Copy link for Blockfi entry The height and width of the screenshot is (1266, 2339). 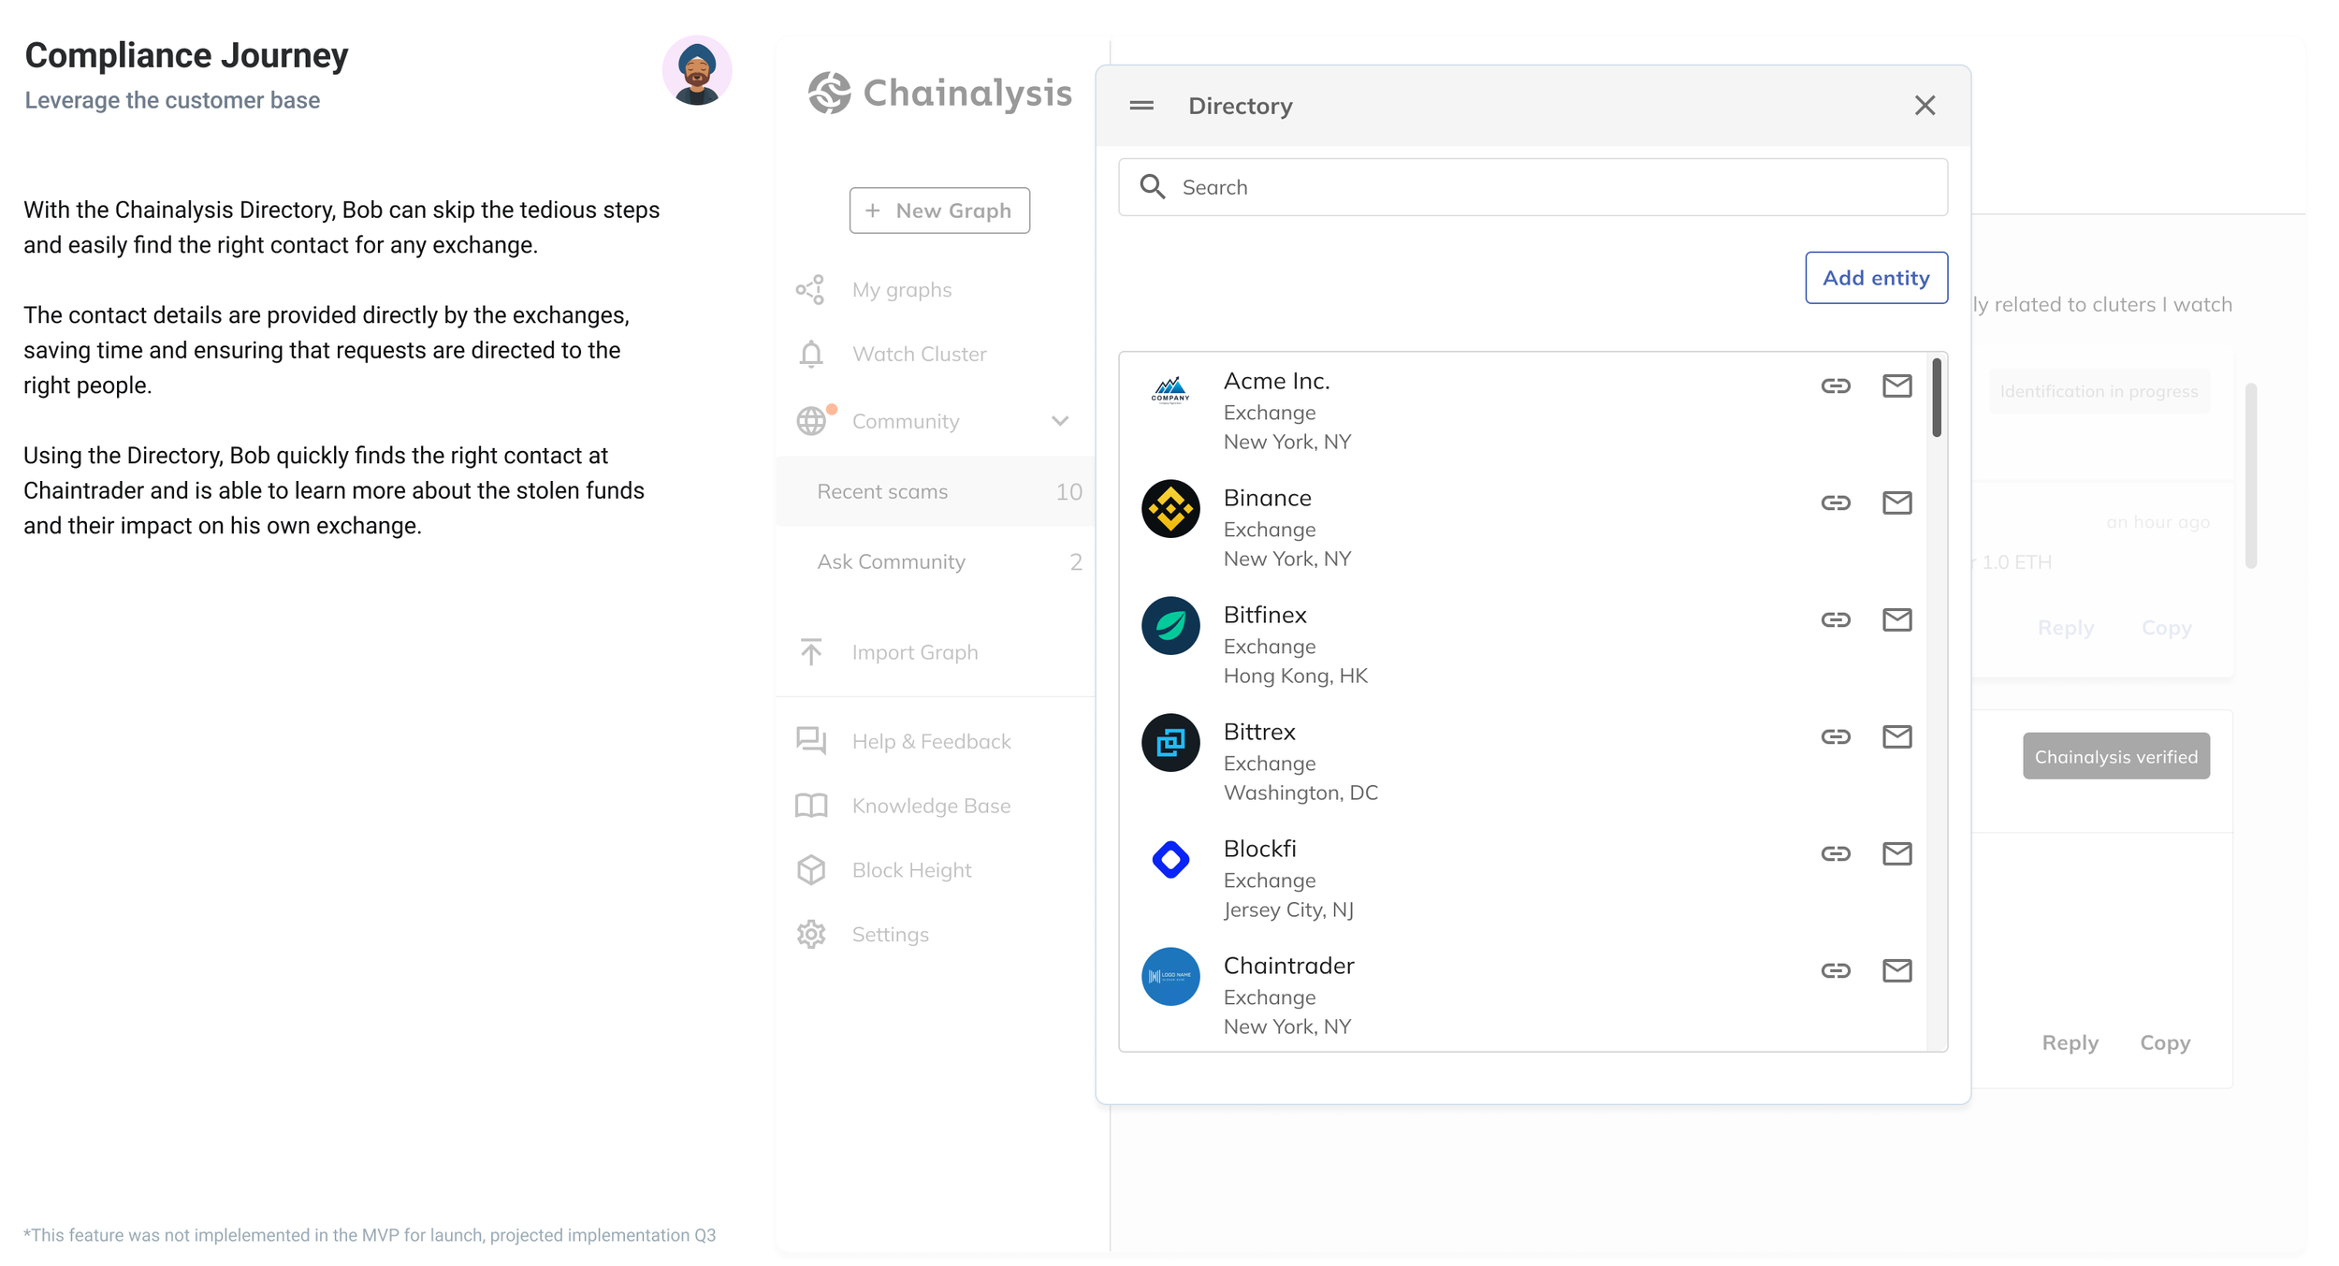pyautogui.click(x=1835, y=853)
